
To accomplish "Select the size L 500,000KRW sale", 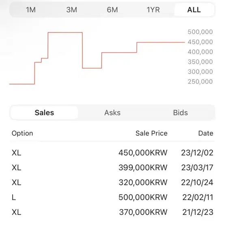I will coord(112,197).
